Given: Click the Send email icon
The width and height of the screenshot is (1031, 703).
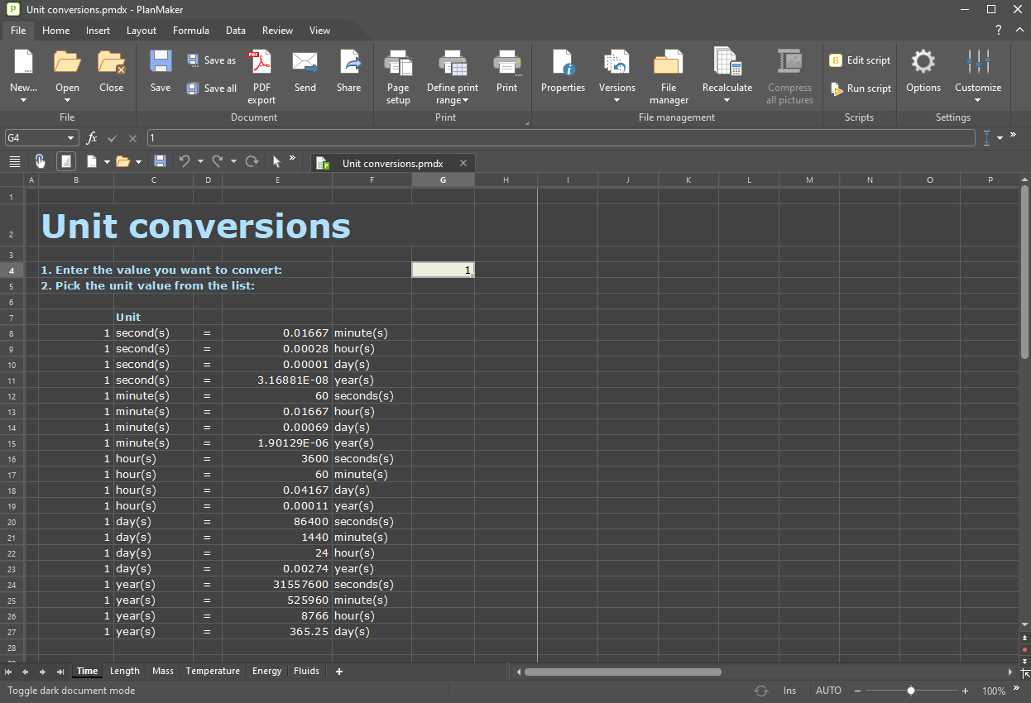Looking at the screenshot, I should click(305, 63).
